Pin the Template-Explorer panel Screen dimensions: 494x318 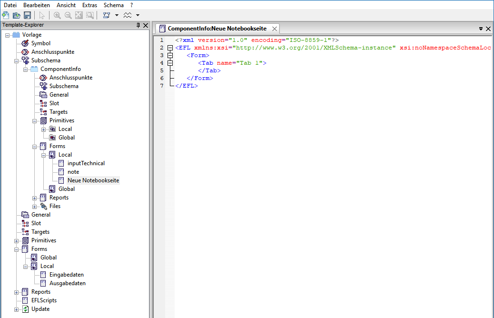click(x=138, y=25)
